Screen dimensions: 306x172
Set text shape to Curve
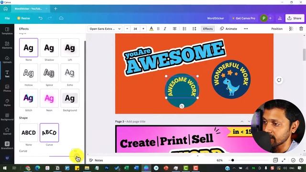click(x=49, y=133)
